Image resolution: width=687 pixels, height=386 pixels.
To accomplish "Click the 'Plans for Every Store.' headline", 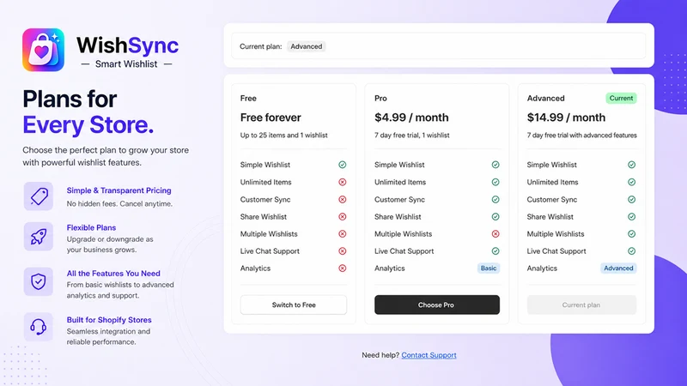I will click(88, 112).
